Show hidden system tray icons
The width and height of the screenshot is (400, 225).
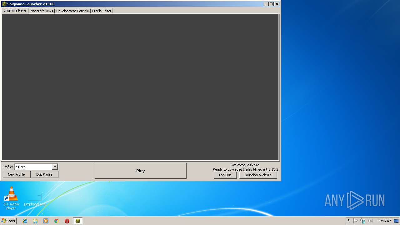coord(348,221)
